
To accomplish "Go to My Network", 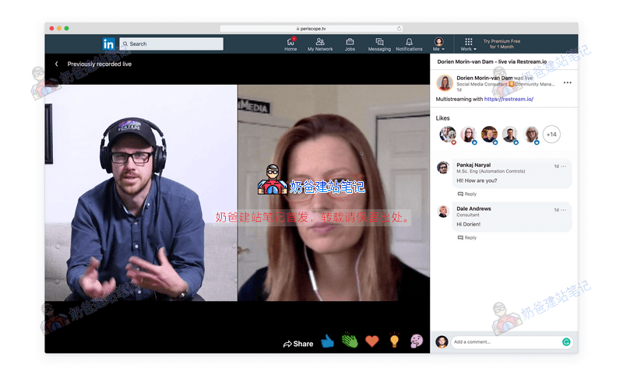I will (319, 44).
